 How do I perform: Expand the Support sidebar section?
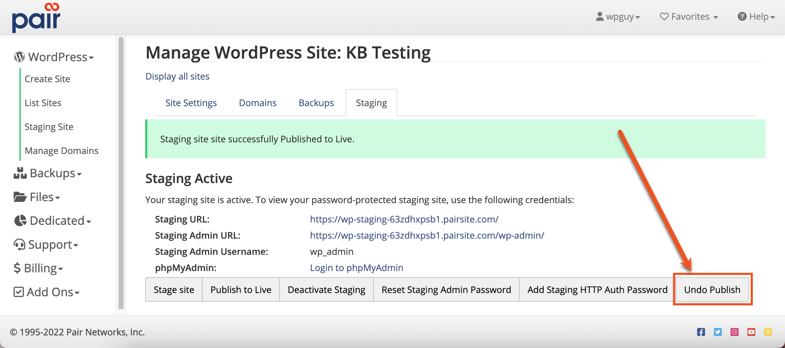[x=46, y=245]
